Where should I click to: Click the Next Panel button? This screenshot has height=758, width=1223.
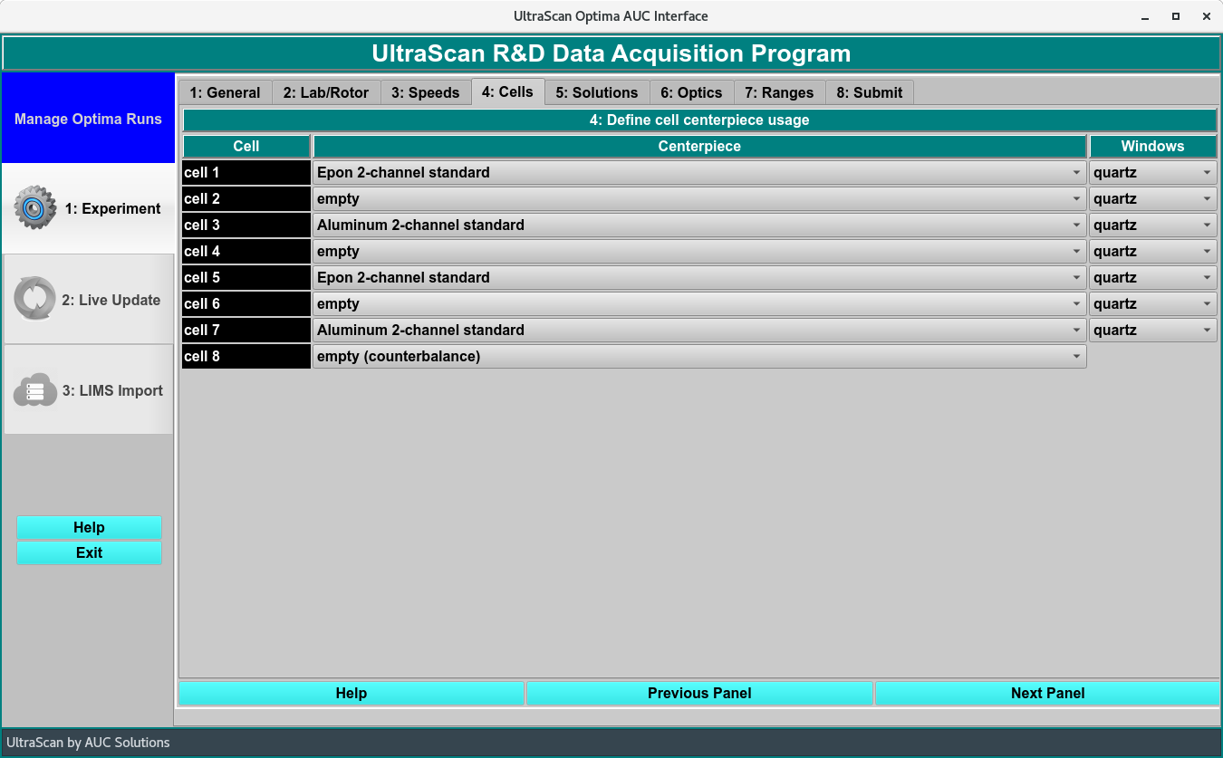pos(1047,694)
